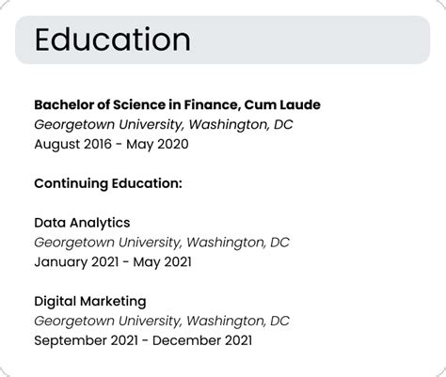Click the Continuing Education subheading
This screenshot has width=446, height=377.
pyautogui.click(x=108, y=183)
